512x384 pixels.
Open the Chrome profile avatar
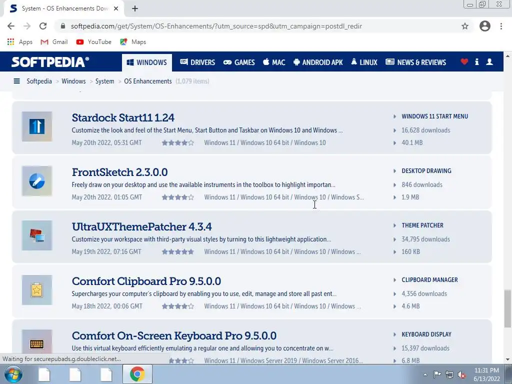pyautogui.click(x=485, y=26)
